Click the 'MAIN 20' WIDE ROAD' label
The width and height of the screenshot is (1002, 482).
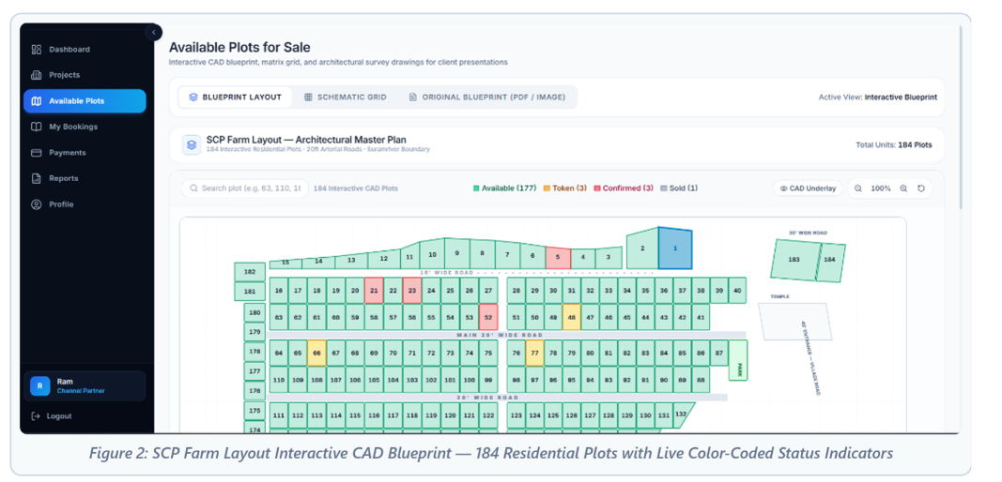click(x=500, y=335)
